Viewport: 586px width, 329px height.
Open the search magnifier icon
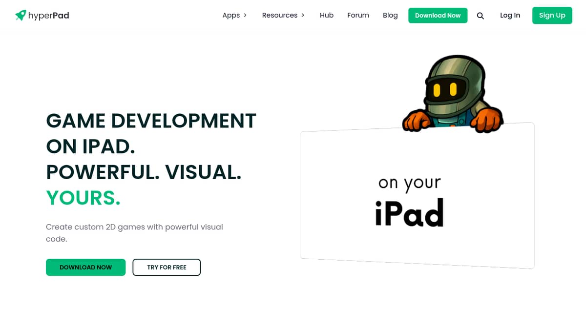tap(480, 16)
